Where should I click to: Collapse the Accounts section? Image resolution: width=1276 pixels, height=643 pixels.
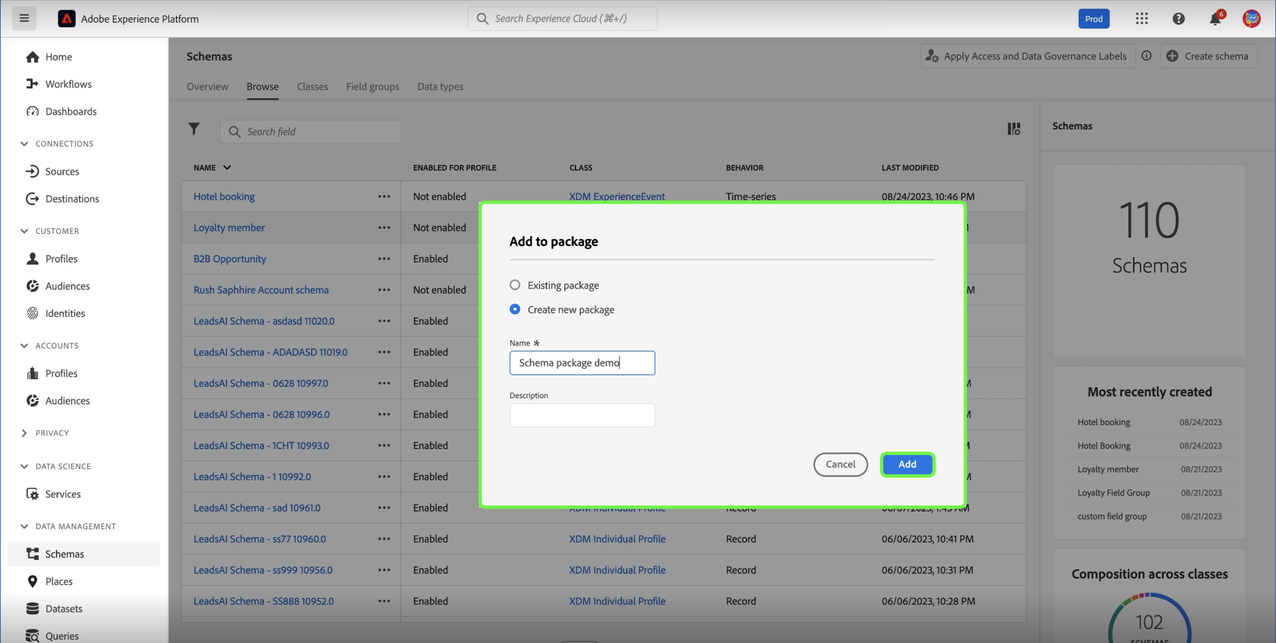[x=25, y=345]
